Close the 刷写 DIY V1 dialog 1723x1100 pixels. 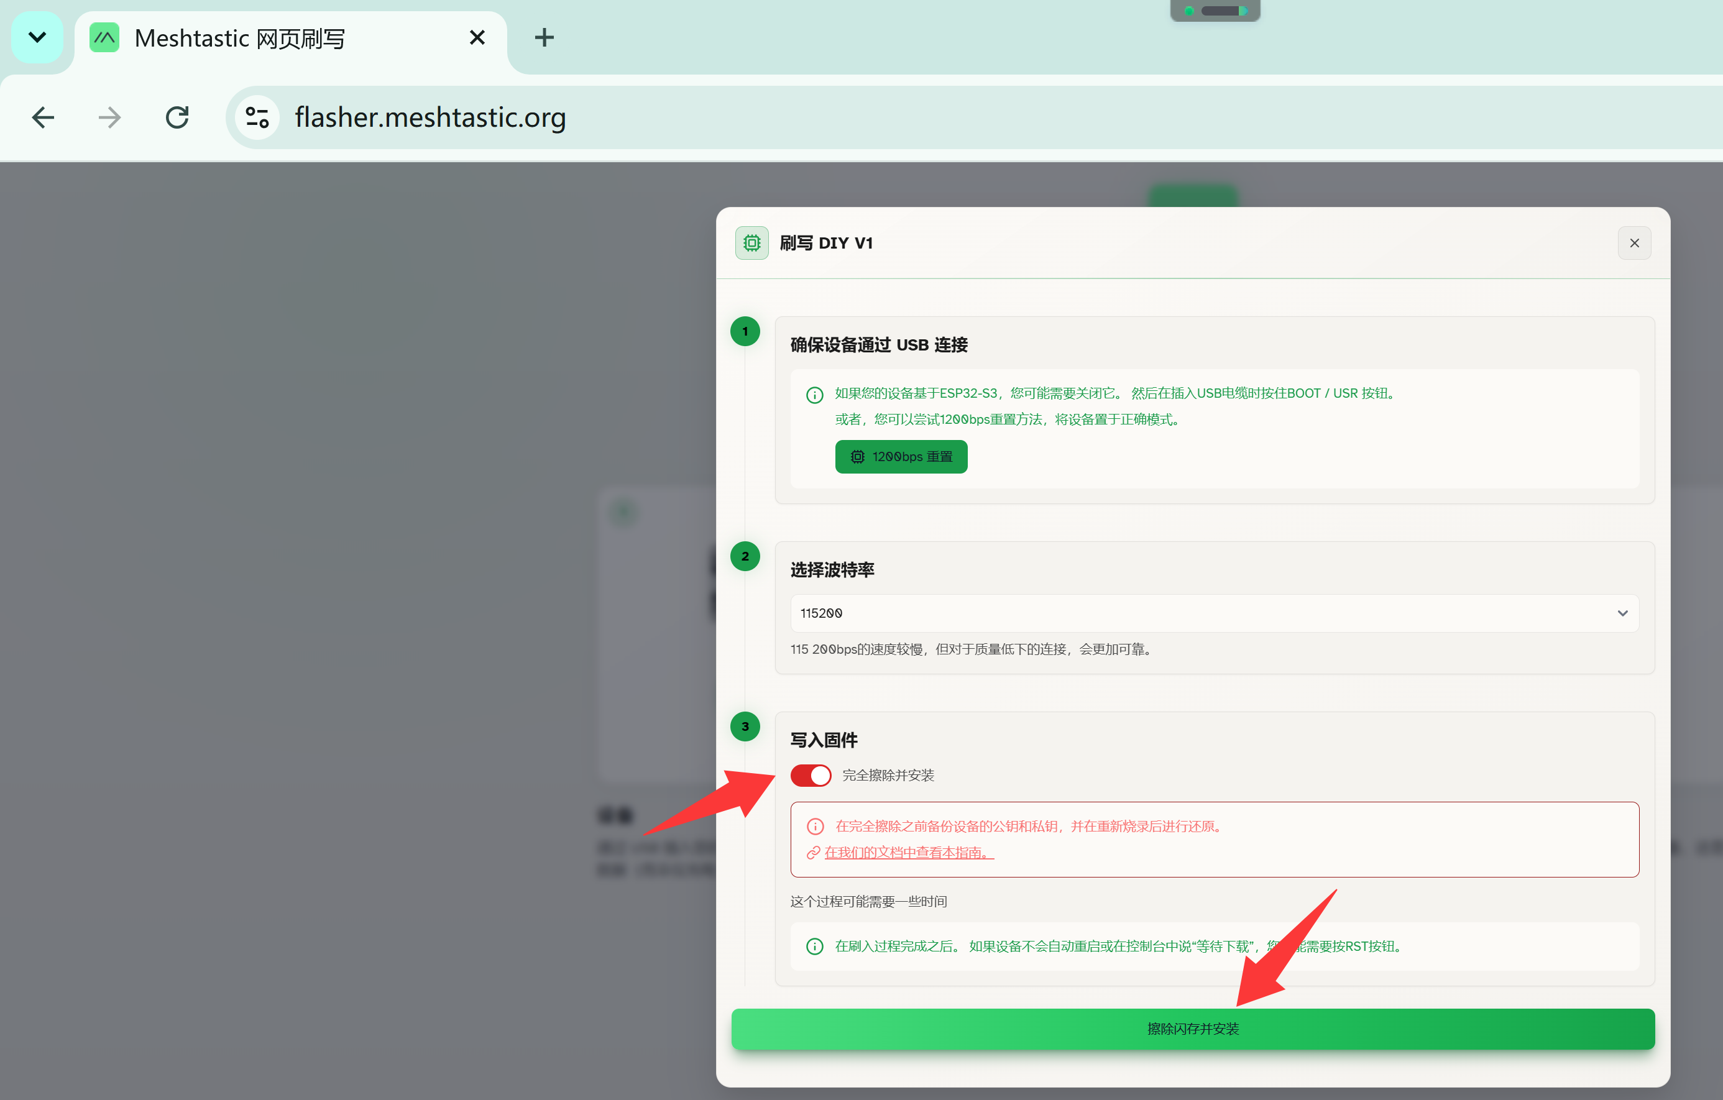(x=1634, y=243)
